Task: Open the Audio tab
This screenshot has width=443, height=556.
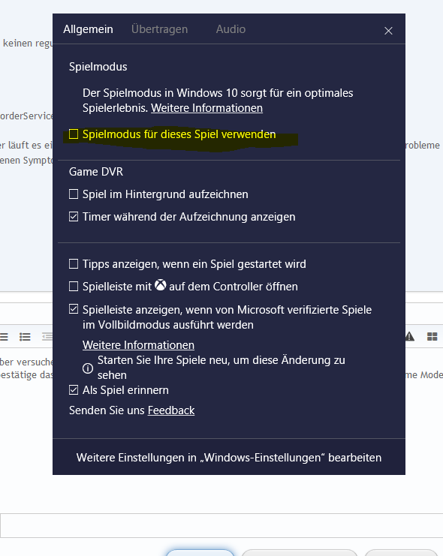Action: [x=231, y=29]
